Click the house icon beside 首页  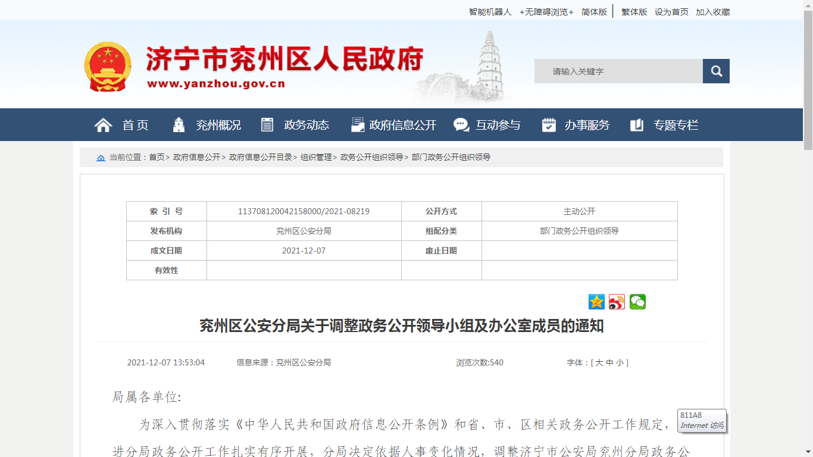click(103, 125)
